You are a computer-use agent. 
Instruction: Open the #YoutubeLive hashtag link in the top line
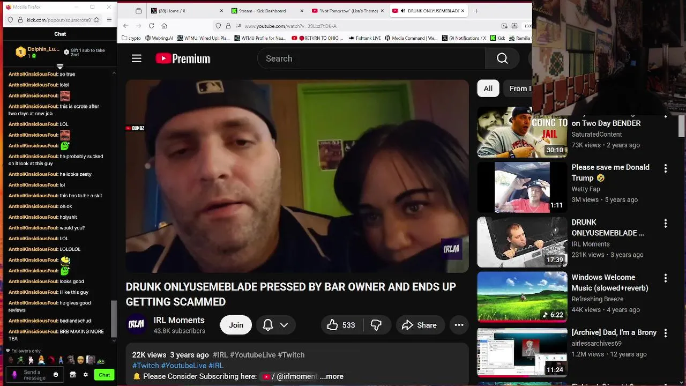(x=252, y=355)
